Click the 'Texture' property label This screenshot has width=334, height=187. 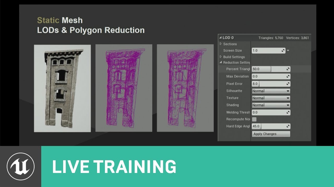click(232, 98)
